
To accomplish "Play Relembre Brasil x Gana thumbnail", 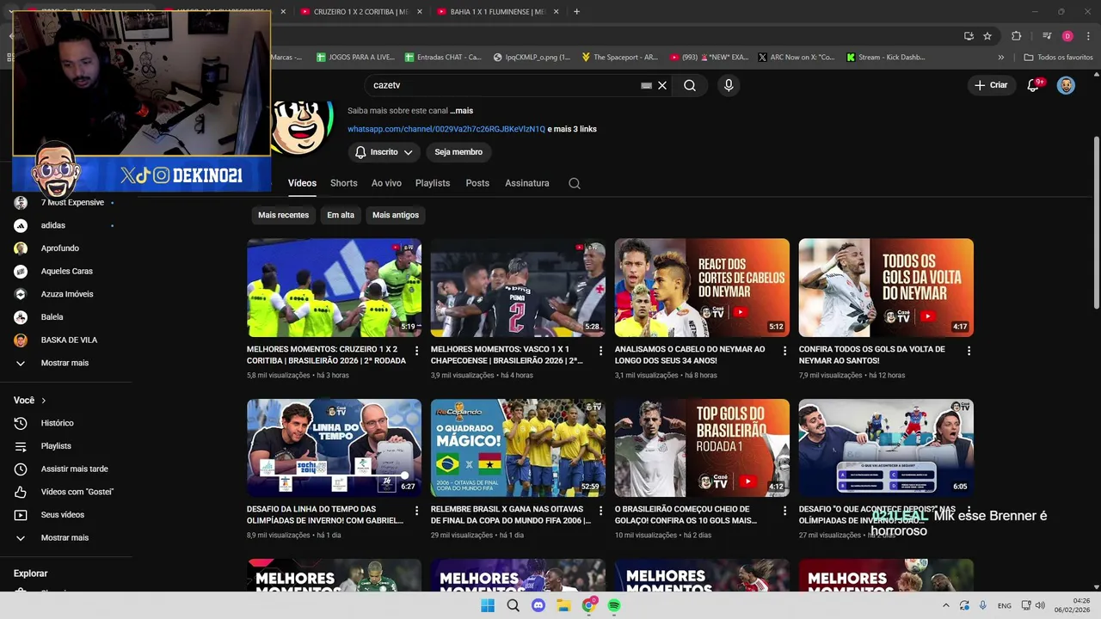I will (x=518, y=447).
